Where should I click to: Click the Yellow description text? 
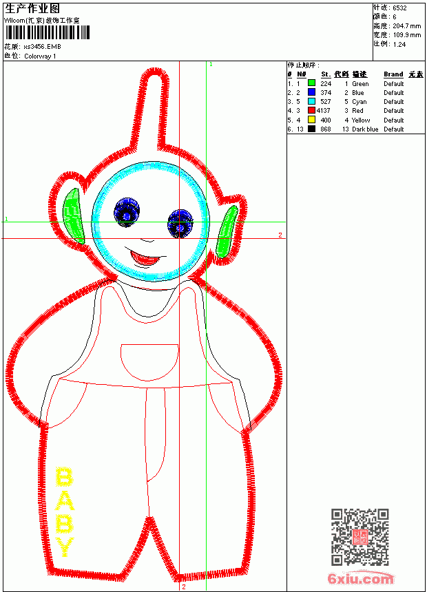[x=361, y=120]
